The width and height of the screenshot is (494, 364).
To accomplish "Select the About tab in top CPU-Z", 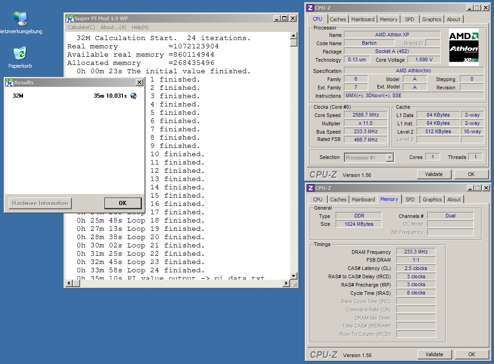I will click(x=453, y=19).
